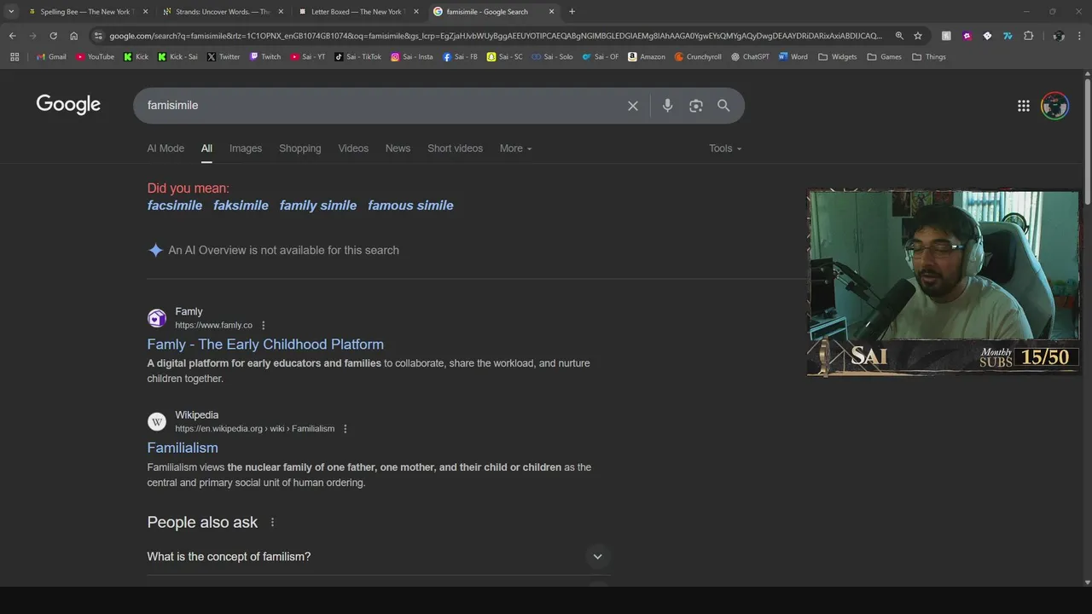Open the Games bookmarks folder
The image size is (1092, 614).
(x=884, y=57)
